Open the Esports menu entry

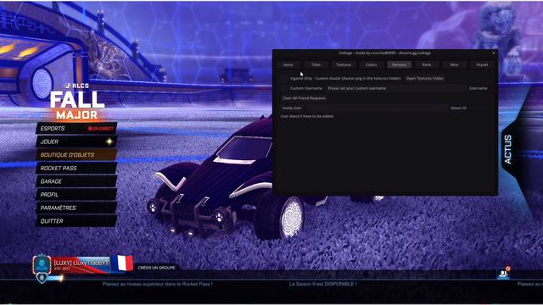(x=76, y=128)
